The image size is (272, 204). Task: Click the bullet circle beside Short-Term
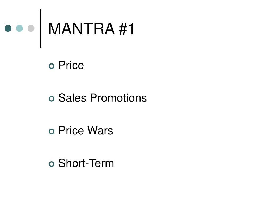(x=52, y=164)
